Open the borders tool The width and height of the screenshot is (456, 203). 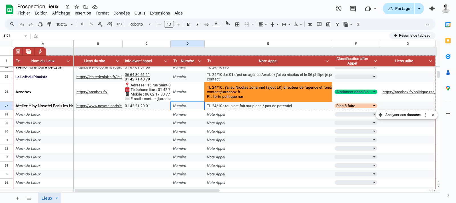click(237, 24)
